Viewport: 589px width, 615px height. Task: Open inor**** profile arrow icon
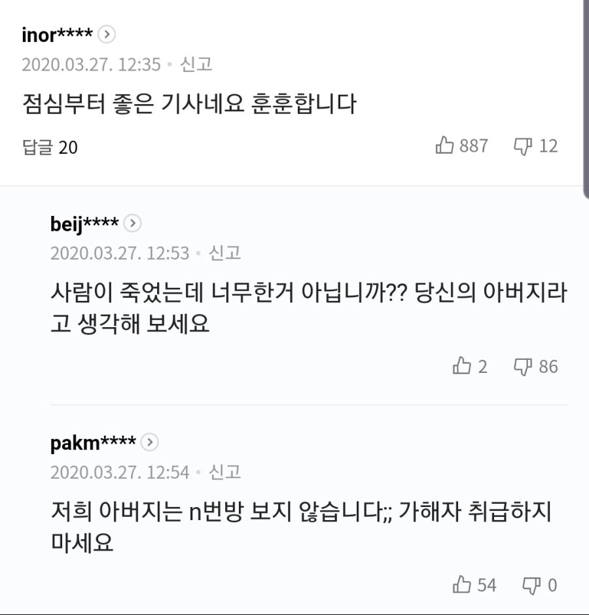click(107, 35)
